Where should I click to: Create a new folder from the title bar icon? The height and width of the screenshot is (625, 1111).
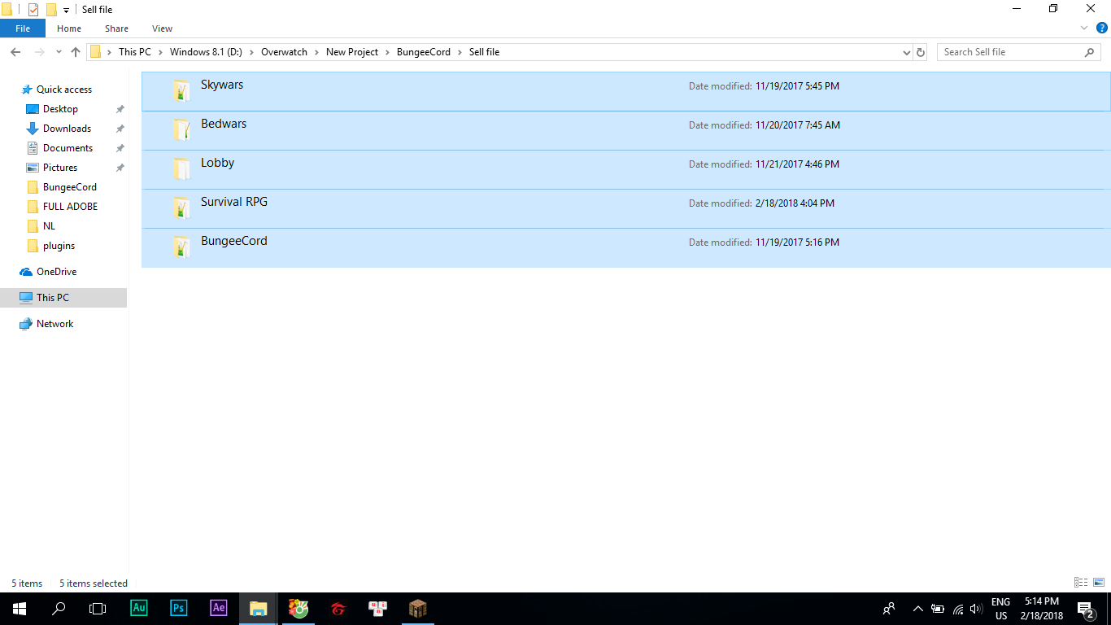(51, 10)
